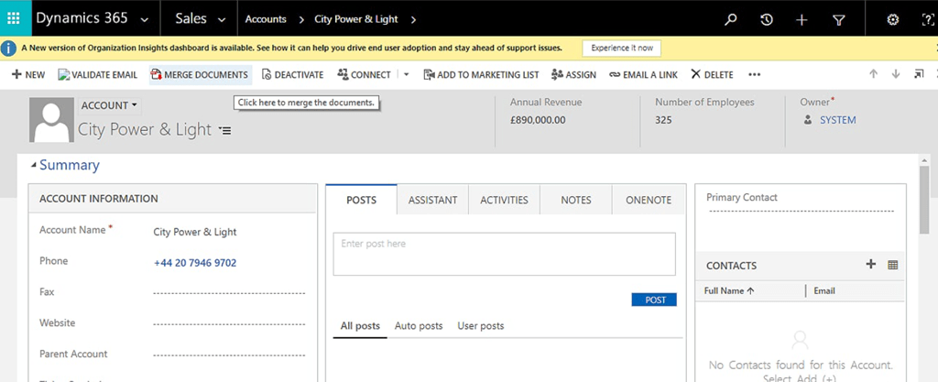Expand the chevron after City Power & Light breadcrumb

413,19
